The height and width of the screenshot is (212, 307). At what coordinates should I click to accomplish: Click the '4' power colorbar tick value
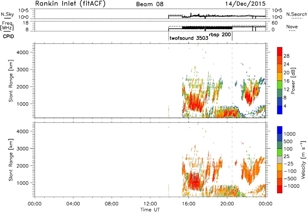pos(285,106)
